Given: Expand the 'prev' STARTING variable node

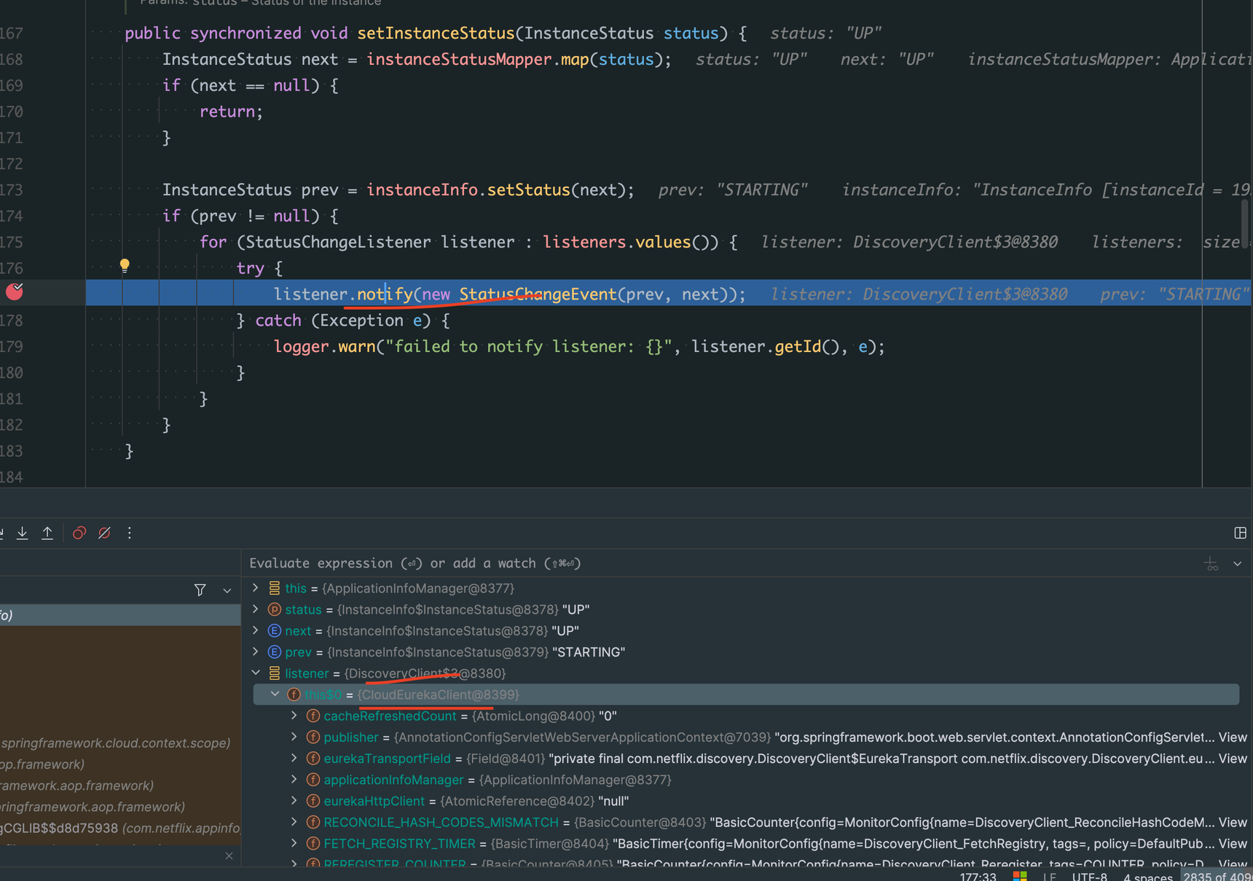Looking at the screenshot, I should (256, 651).
